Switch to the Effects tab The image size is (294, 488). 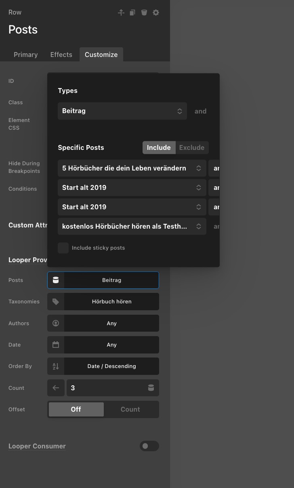tap(61, 55)
